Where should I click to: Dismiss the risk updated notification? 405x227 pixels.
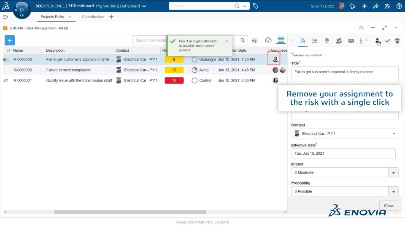click(x=227, y=41)
